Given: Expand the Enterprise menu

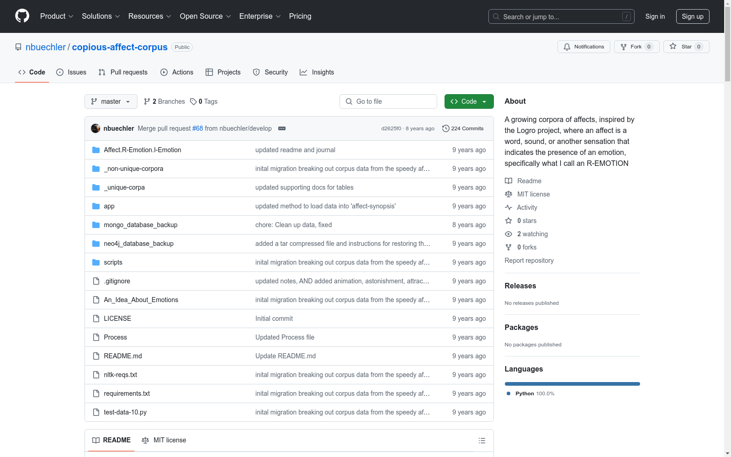Looking at the screenshot, I should pos(260,16).
